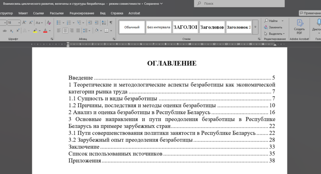Screen dimensions: 321x174
Task: Apply Заголовок 3 style
Action: pos(239,27)
